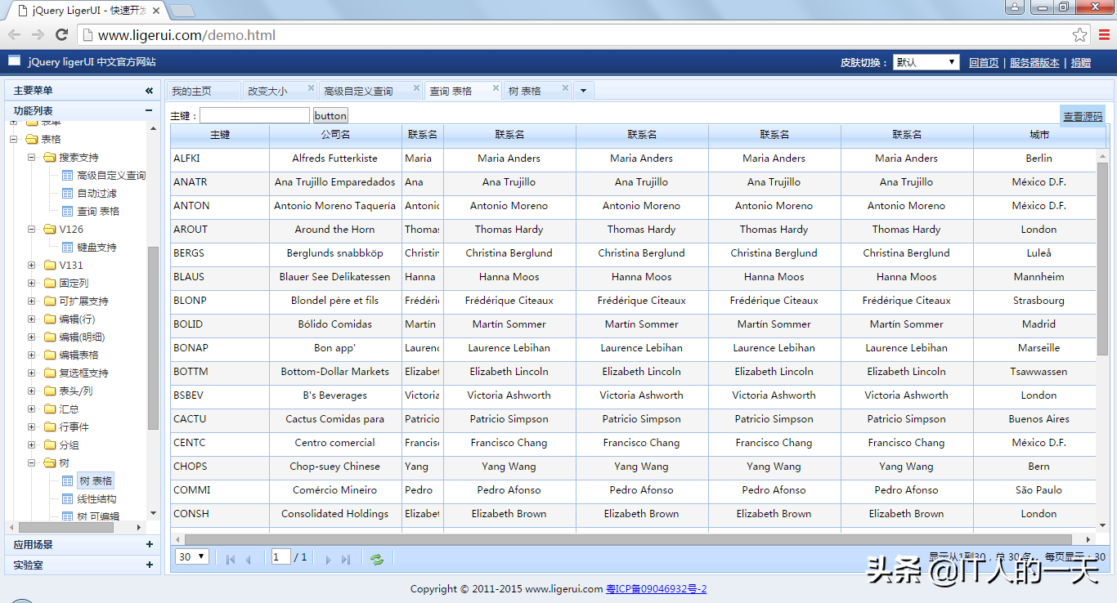1117x603 pixels.
Task: Click the page number input in pager
Action: [281, 557]
